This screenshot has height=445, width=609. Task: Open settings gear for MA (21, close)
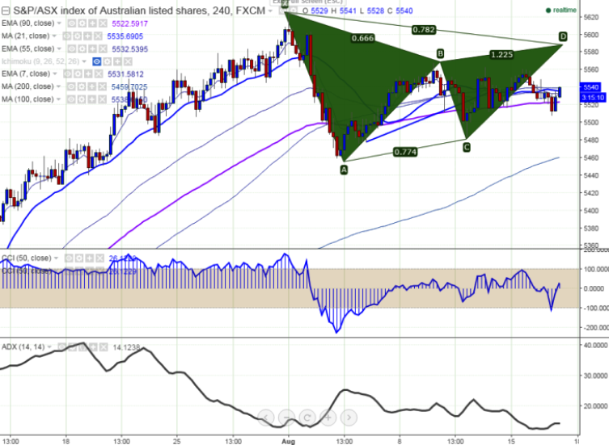78,36
